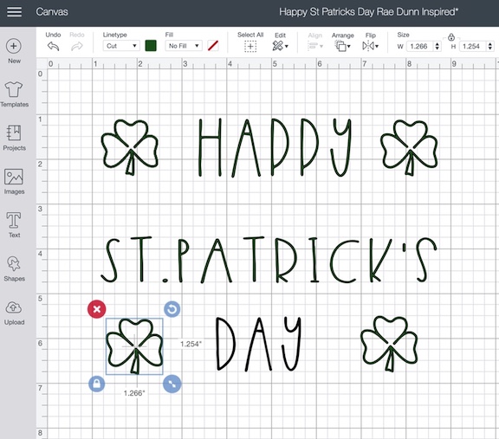Delete shamrock with red X handle
The height and width of the screenshot is (439, 499).
coord(97,309)
